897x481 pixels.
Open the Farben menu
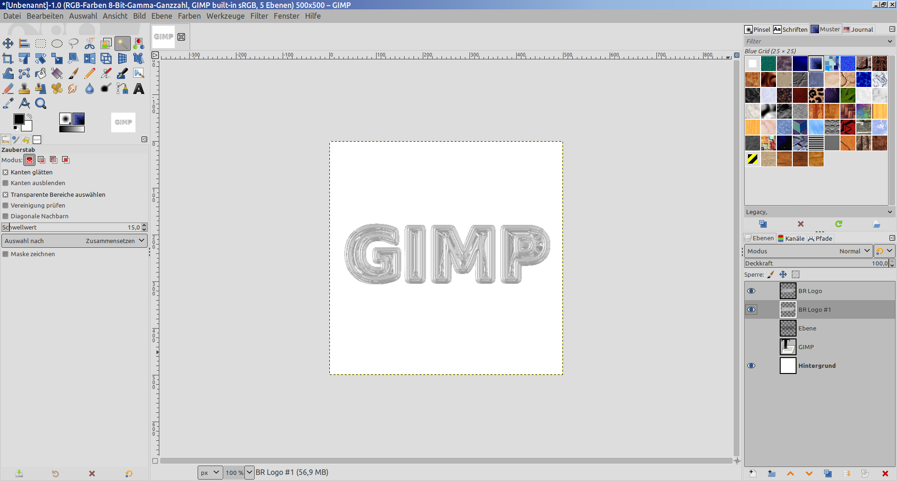[189, 16]
